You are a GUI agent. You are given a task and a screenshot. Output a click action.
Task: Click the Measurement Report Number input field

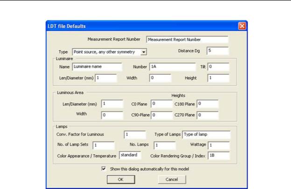[x=187, y=40]
